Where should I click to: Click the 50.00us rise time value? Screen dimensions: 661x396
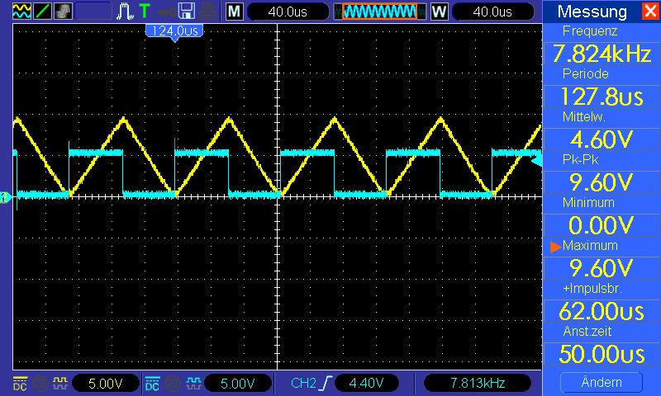[602, 355]
